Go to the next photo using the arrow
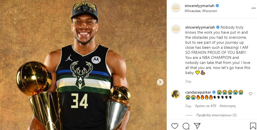Image resolution: width=257 pixels, height=130 pixels. [x=160, y=82]
